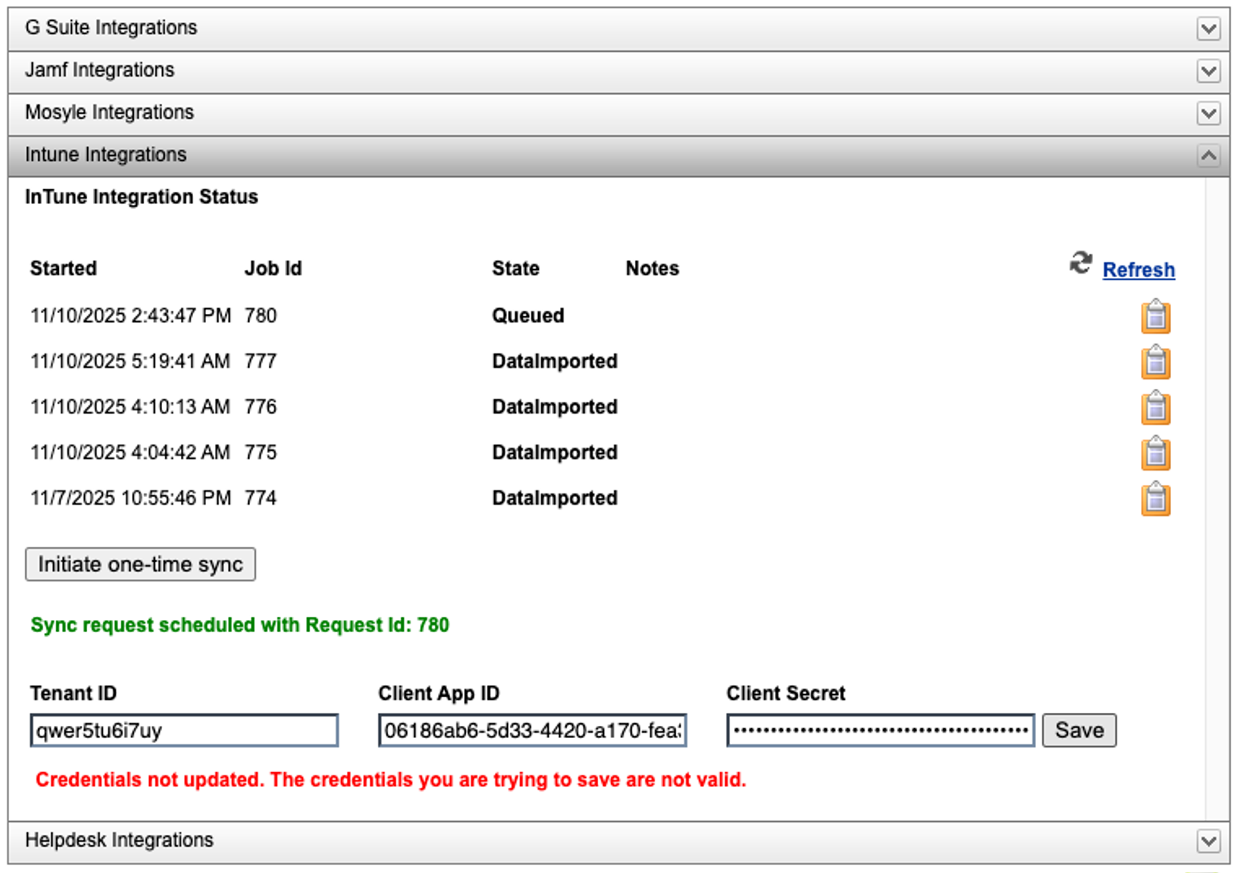
Task: Click the Refresh link
Action: click(1138, 270)
